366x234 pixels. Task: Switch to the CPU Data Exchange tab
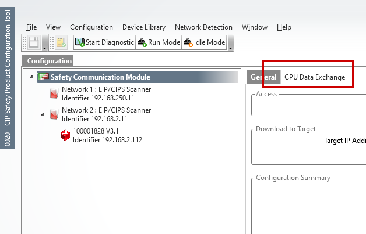pyautogui.click(x=314, y=77)
